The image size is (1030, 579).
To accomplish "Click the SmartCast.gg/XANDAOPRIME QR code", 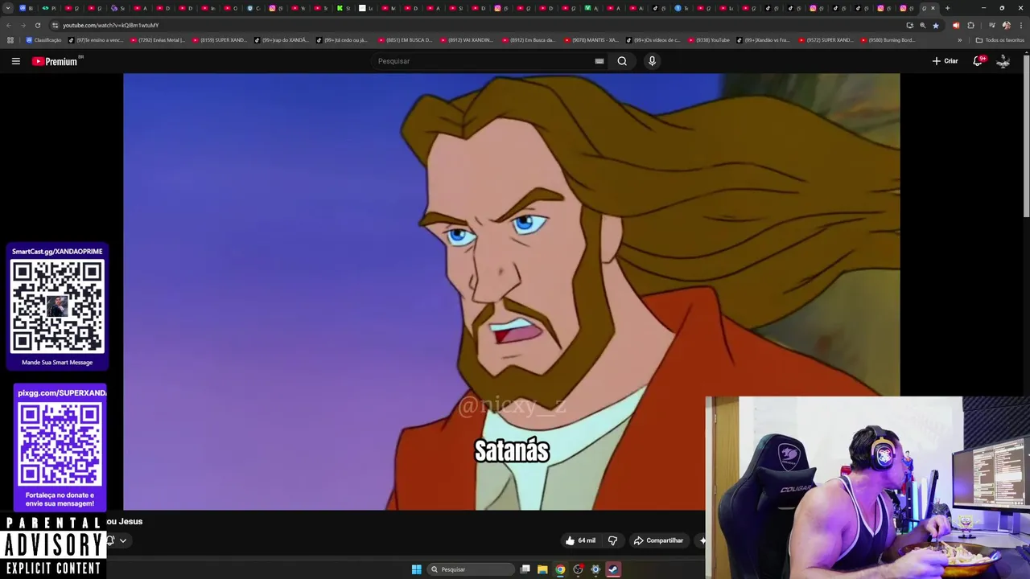I will coord(57,306).
